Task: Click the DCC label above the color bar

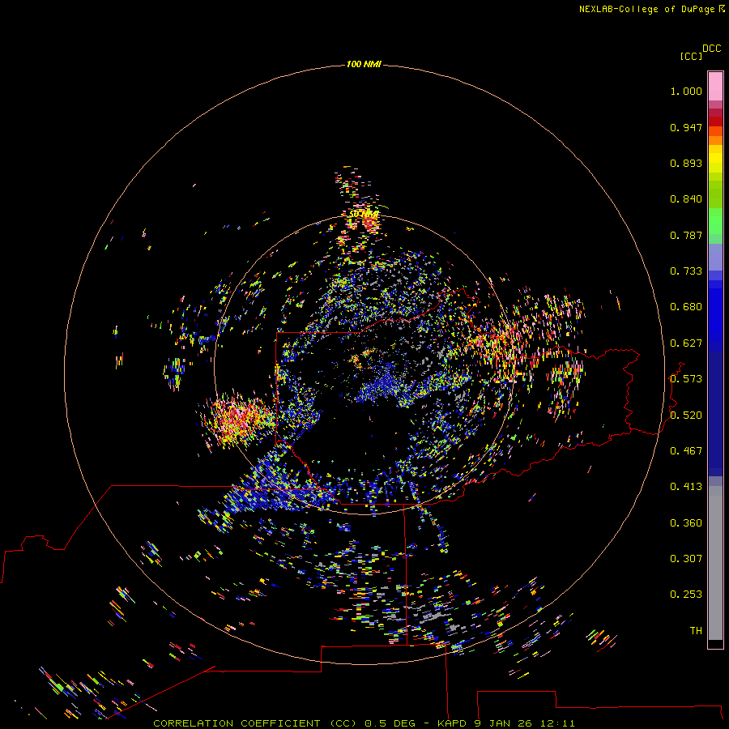Action: coord(711,49)
